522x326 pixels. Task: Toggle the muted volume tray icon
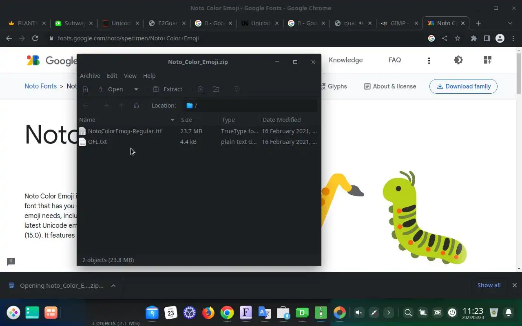click(359, 313)
